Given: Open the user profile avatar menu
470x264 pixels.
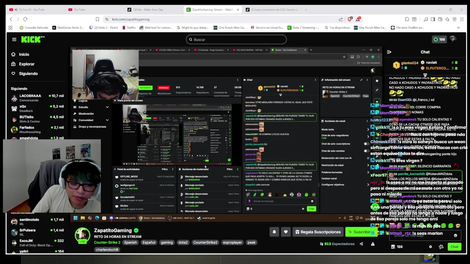Looking at the screenshot, I should (x=452, y=39).
